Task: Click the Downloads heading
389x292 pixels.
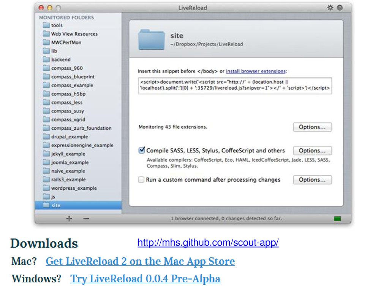Action: [x=44, y=243]
